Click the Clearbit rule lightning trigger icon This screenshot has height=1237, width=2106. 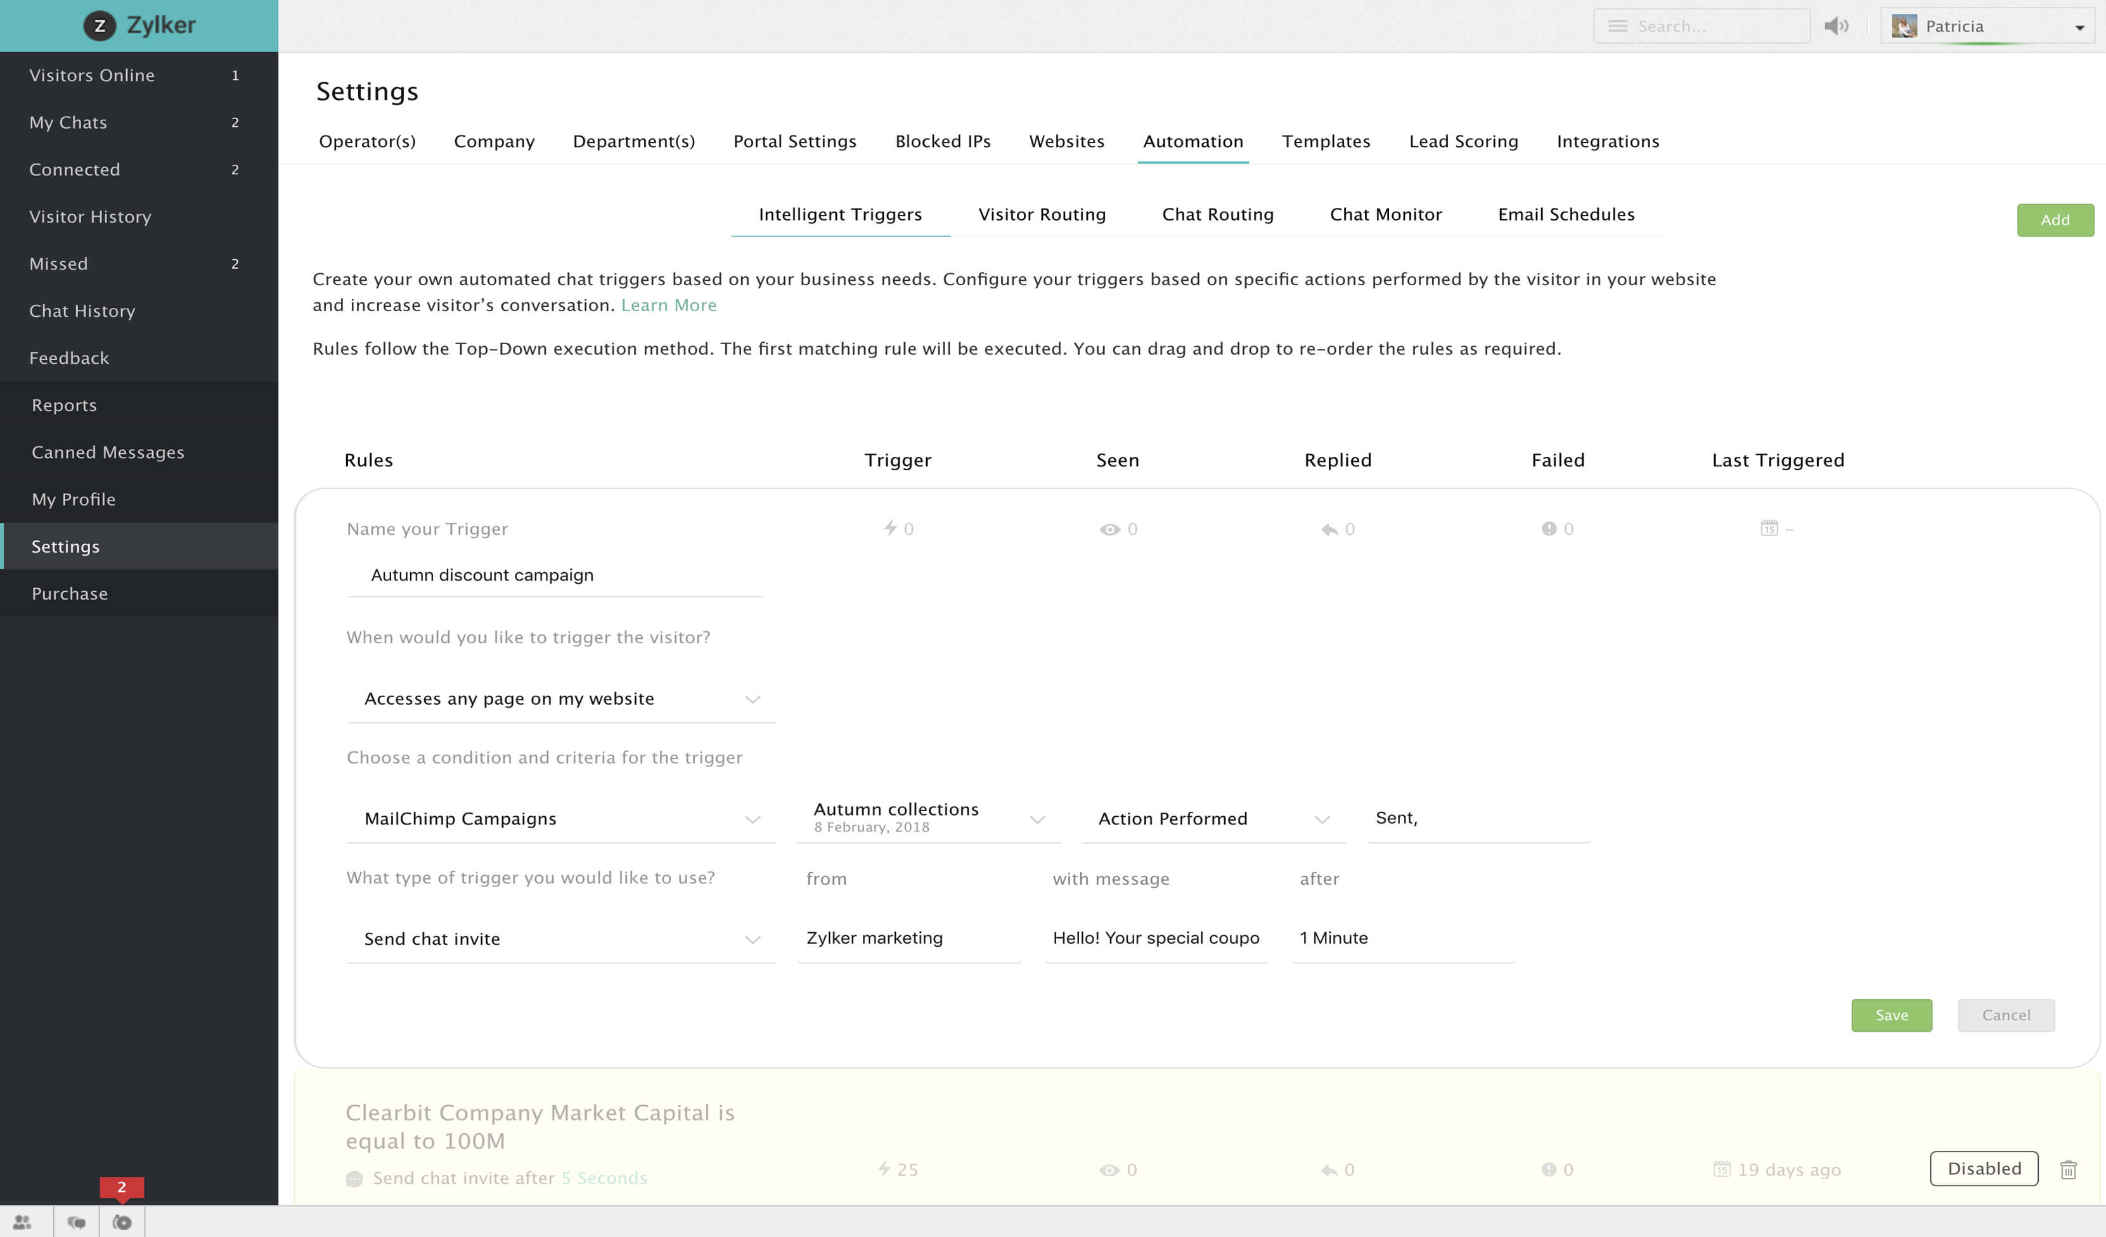tap(884, 1169)
